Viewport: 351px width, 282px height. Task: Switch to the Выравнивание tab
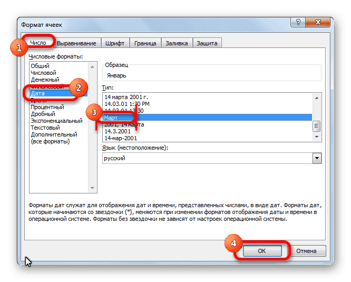[76, 43]
